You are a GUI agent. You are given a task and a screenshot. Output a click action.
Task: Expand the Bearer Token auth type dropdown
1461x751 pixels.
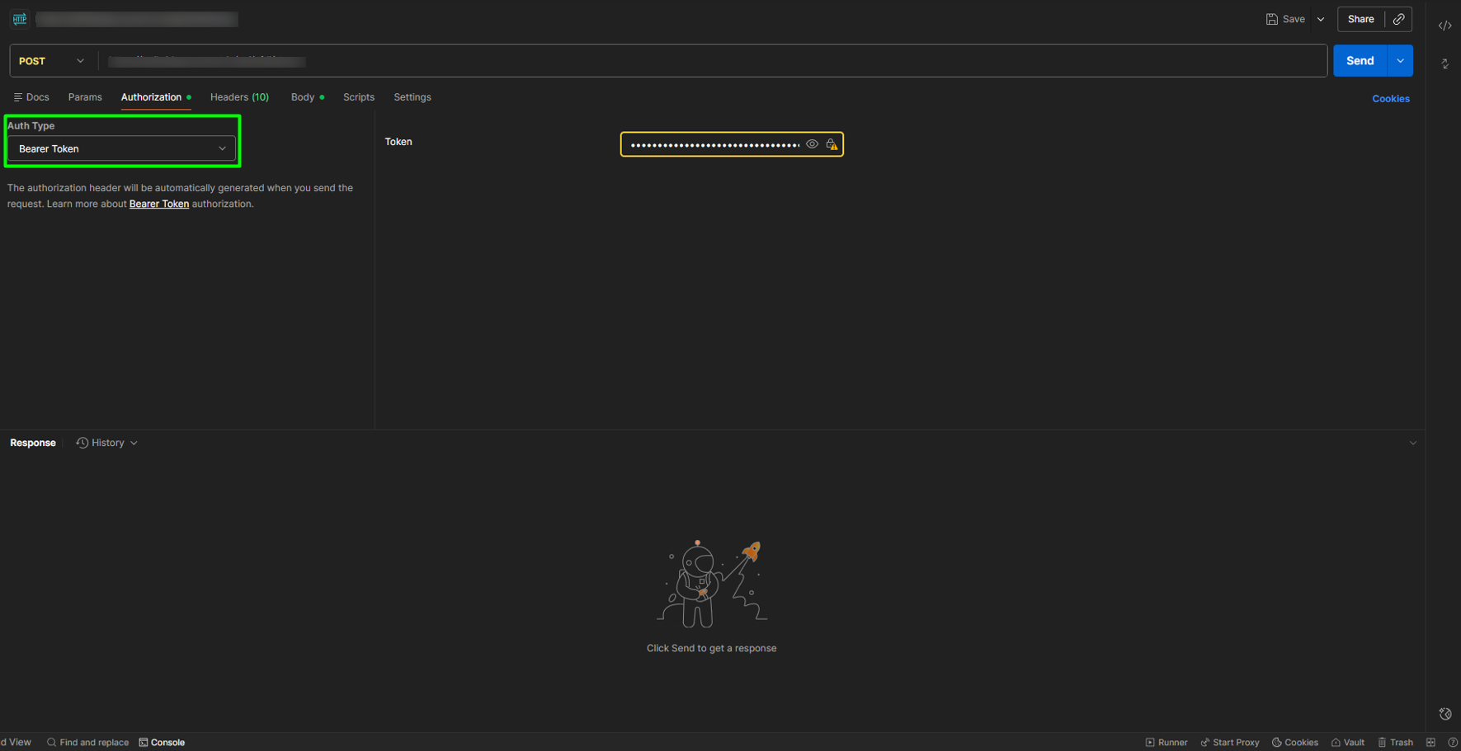[121, 148]
